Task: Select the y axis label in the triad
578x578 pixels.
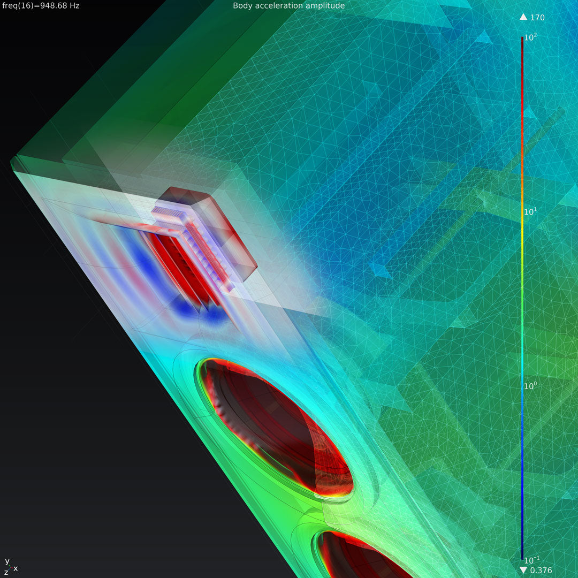Action: coord(7,561)
